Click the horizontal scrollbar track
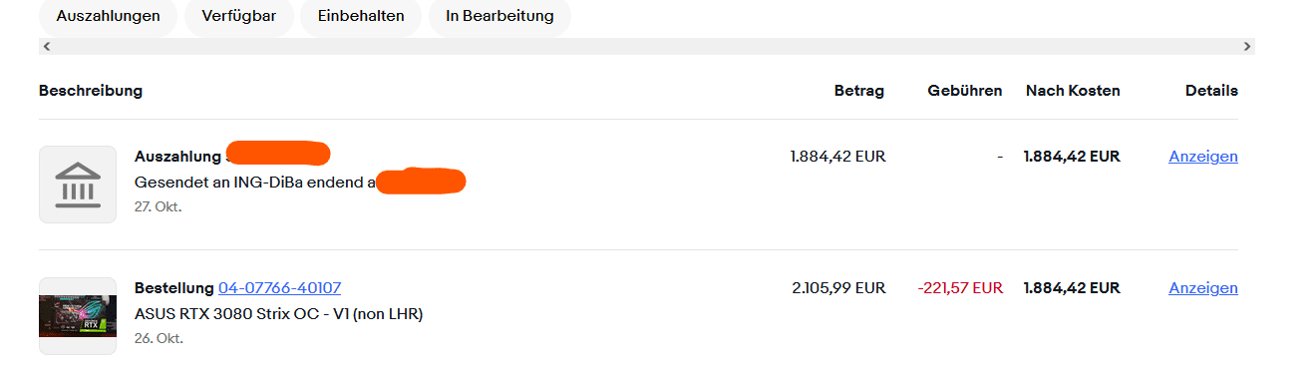This screenshot has height=378, width=1315. pos(646,46)
